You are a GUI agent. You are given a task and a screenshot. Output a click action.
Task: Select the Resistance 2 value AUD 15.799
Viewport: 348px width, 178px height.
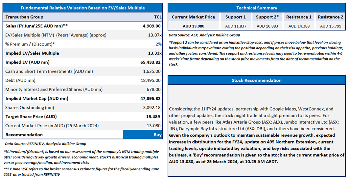pos(330,26)
